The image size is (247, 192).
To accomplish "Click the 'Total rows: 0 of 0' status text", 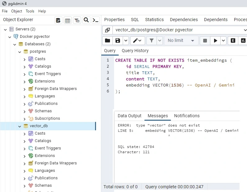I will 121,187.
